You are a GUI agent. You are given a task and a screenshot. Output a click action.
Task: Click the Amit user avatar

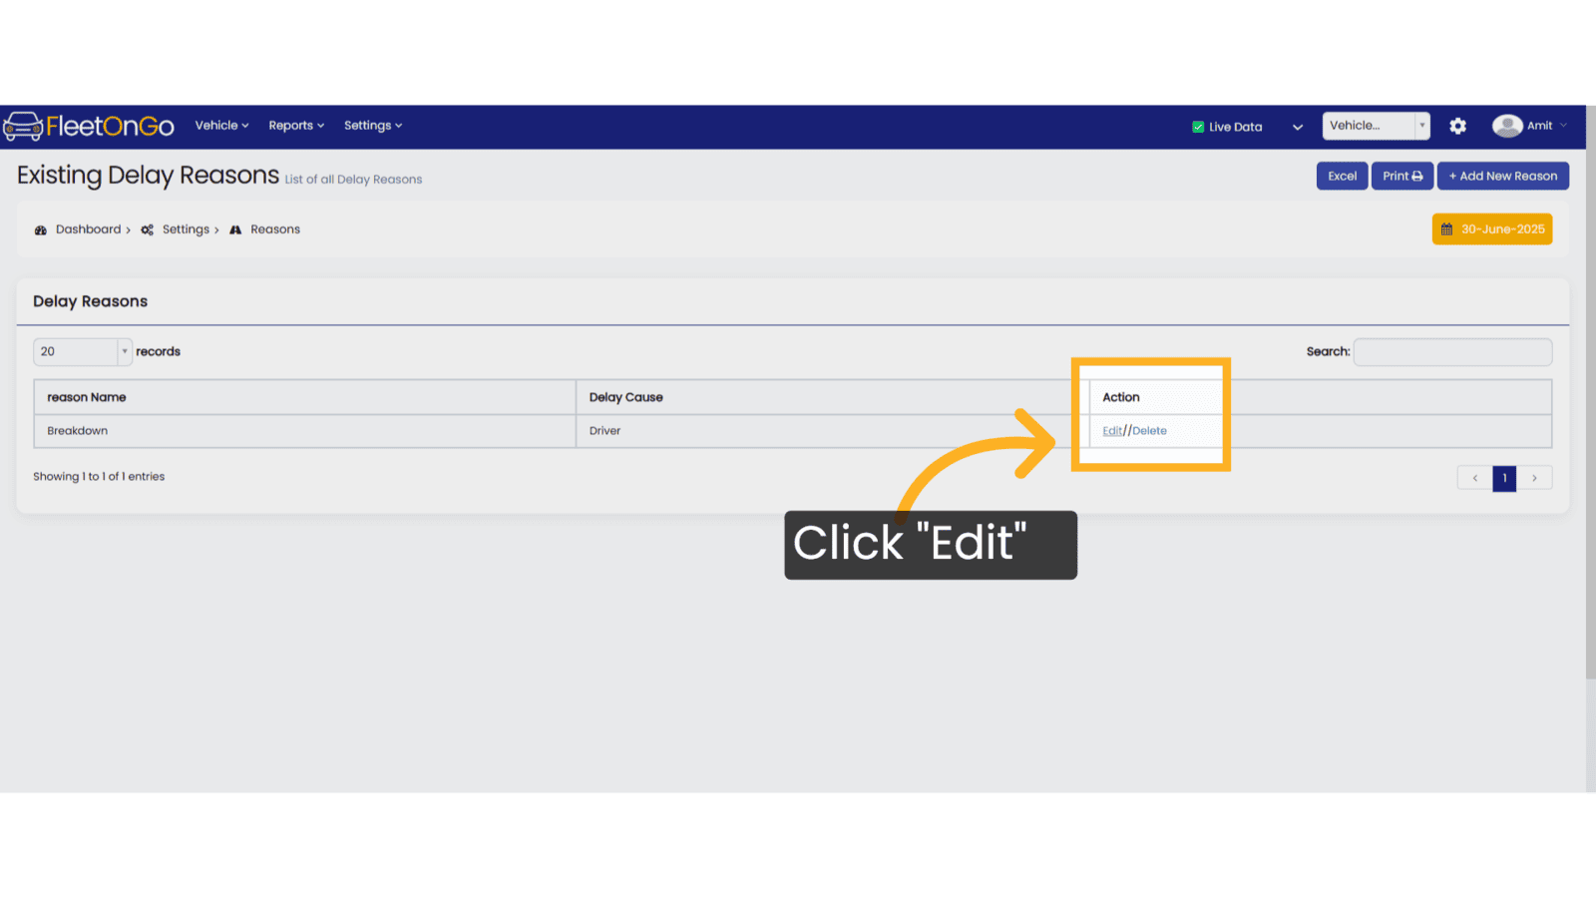click(x=1506, y=126)
